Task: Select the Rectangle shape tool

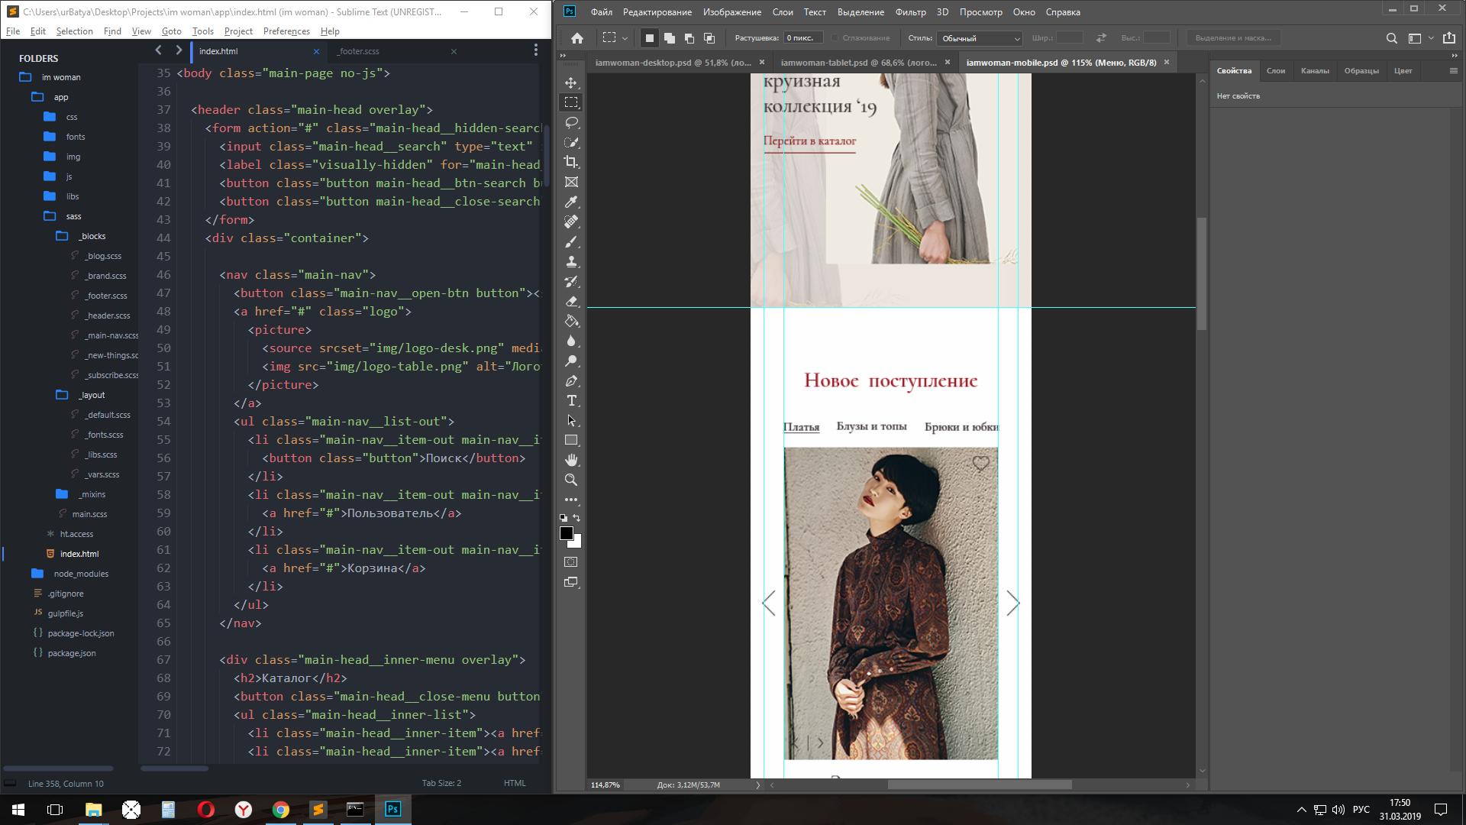Action: pyautogui.click(x=571, y=440)
